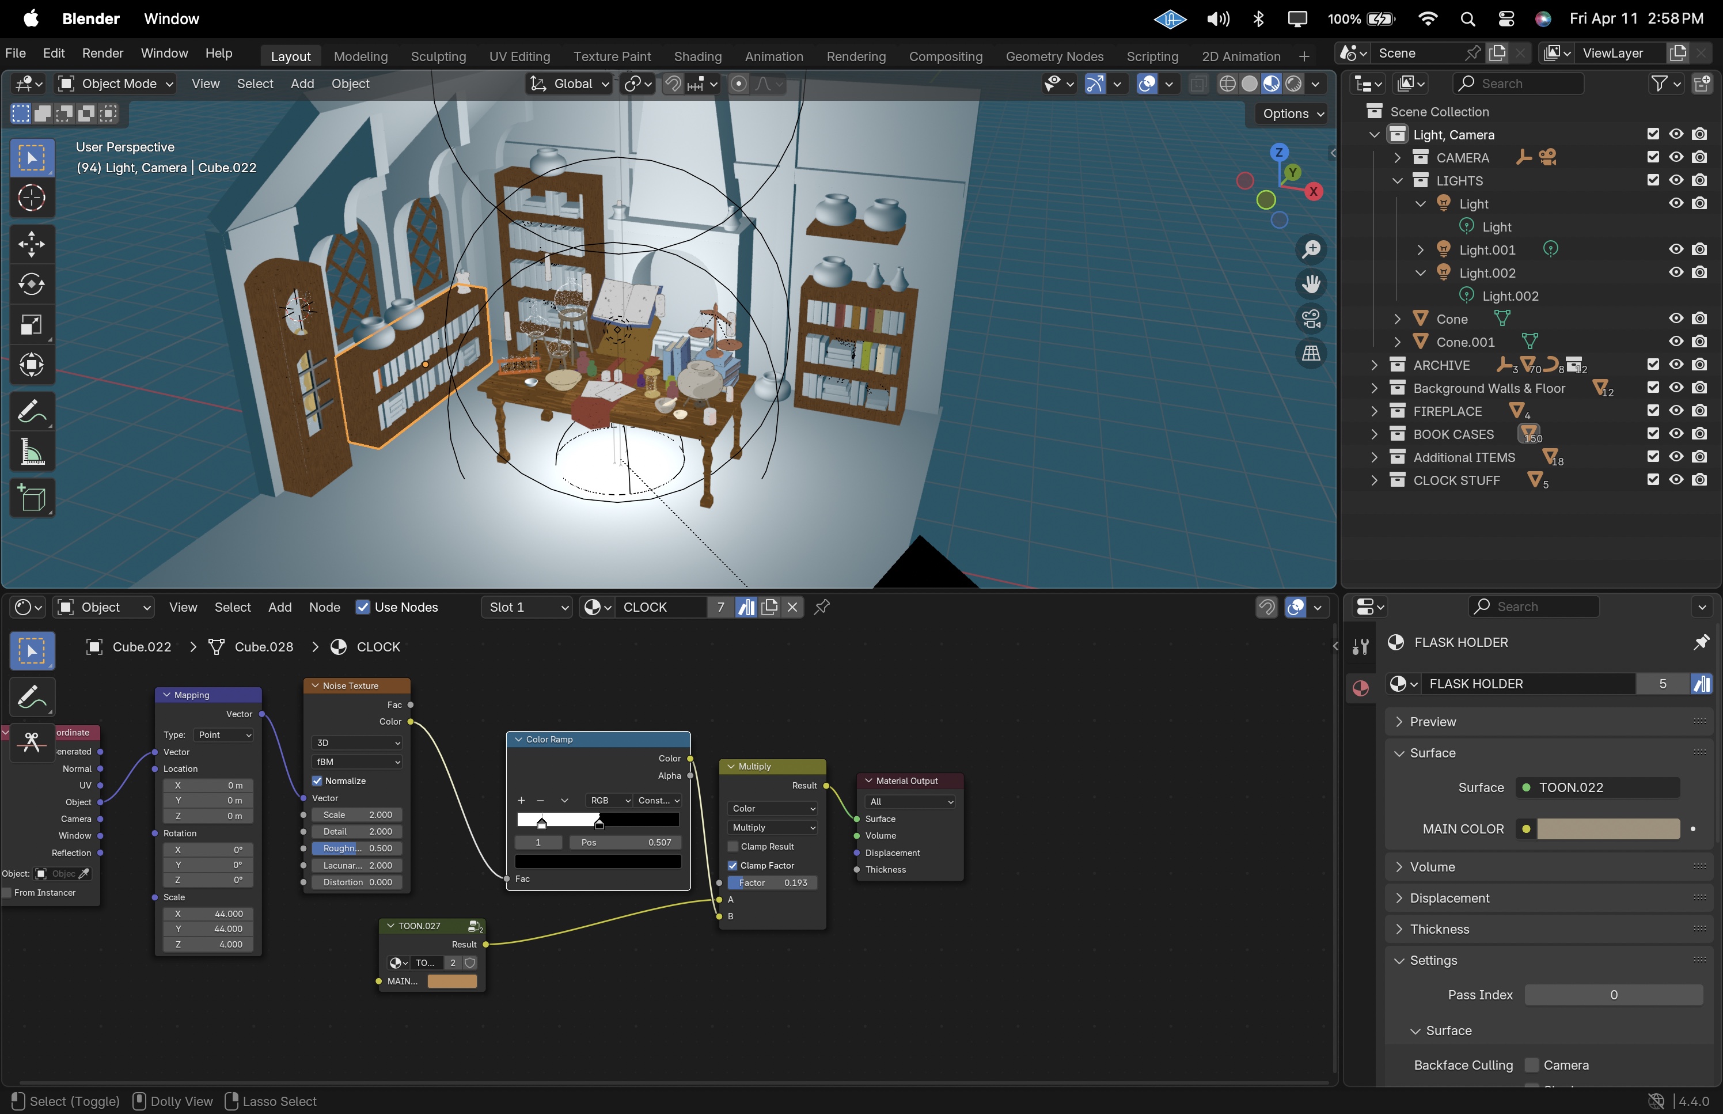1723x1114 pixels.
Task: Click the Factor 0.193 slider in Multiply node
Action: (772, 882)
